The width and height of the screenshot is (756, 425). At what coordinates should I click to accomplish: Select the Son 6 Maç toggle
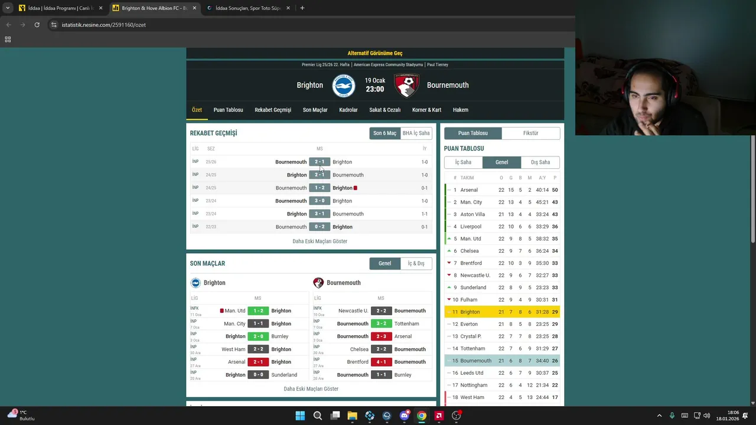(x=384, y=133)
